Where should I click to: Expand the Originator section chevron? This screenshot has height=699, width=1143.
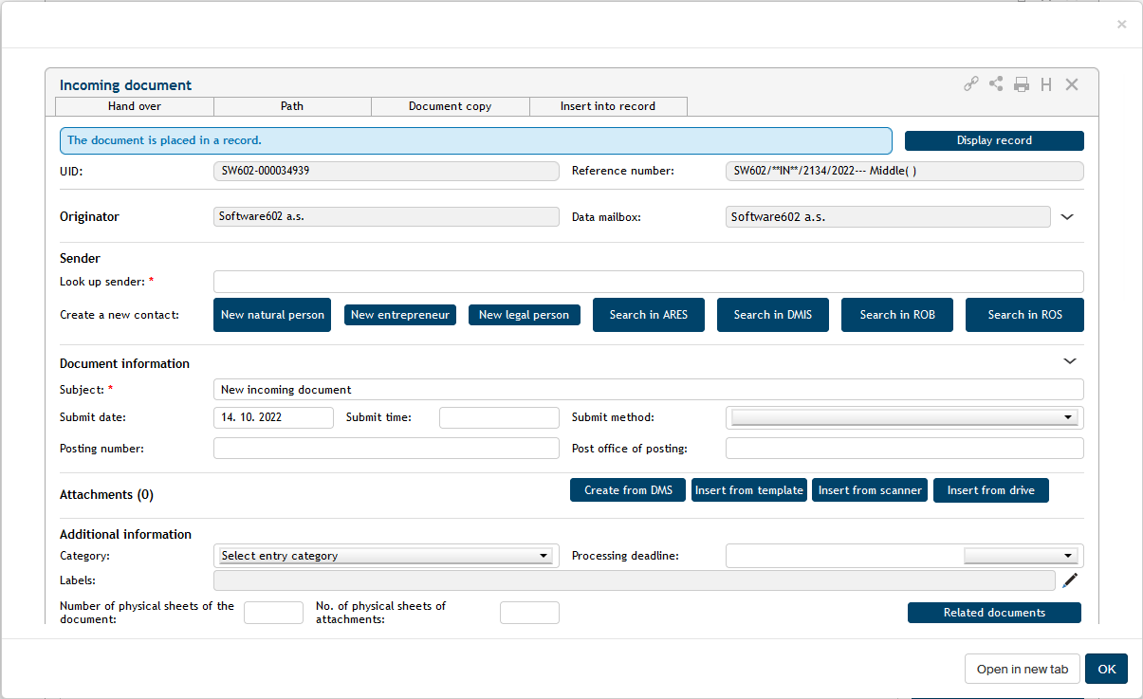[x=1067, y=217]
